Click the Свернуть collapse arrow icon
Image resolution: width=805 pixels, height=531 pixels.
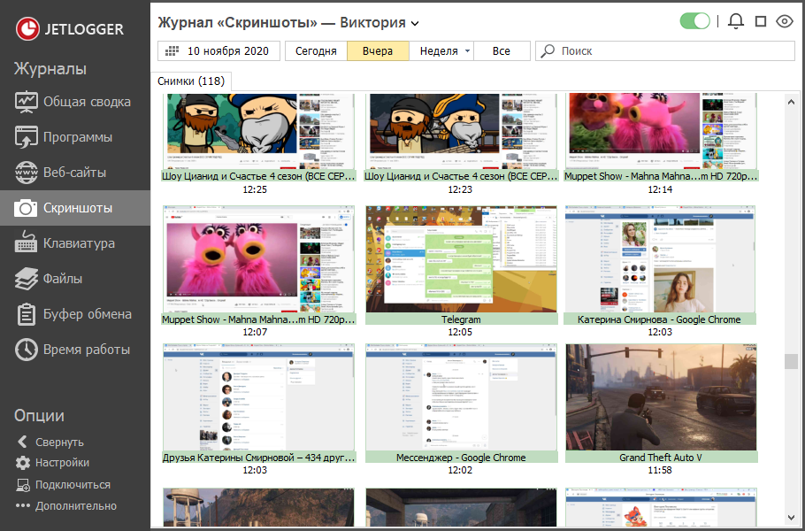pos(23,442)
